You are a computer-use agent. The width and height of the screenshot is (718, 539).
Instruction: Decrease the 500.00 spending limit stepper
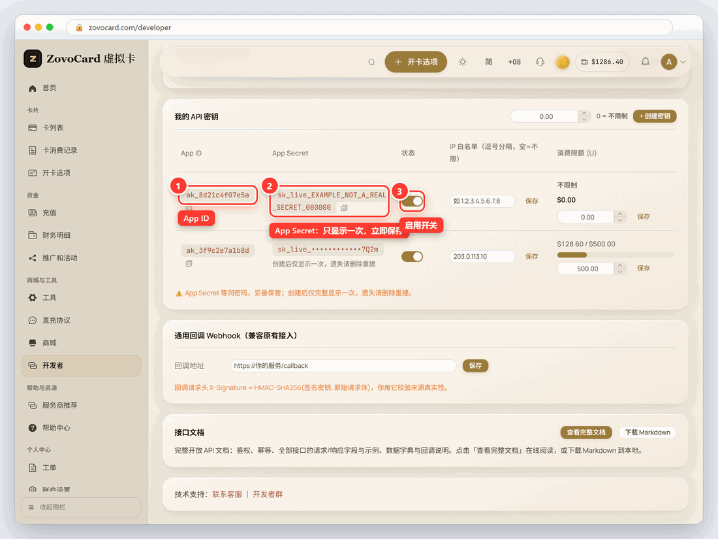(x=620, y=271)
